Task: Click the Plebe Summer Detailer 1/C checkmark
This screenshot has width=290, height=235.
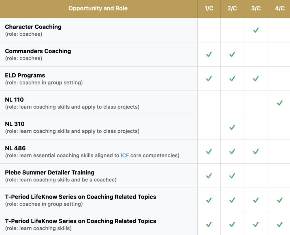Action: click(209, 176)
